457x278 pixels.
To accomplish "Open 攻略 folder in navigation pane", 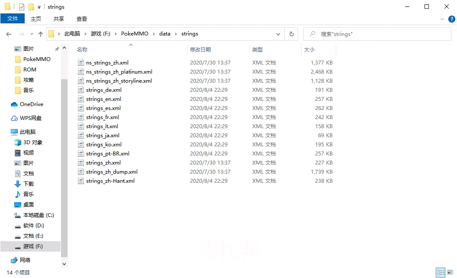I will [x=28, y=80].
